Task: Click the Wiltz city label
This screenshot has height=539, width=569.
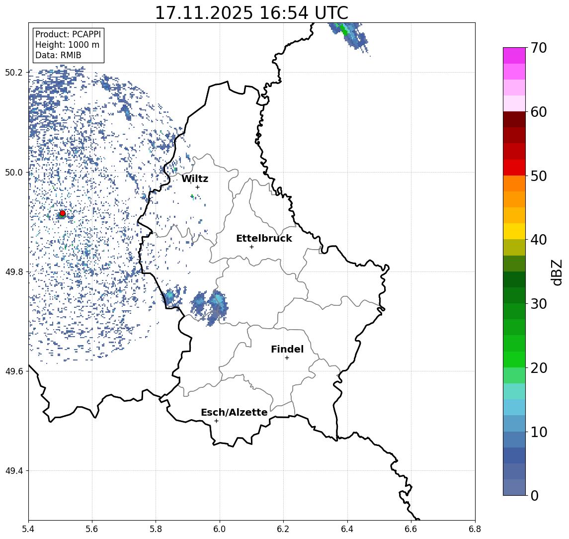Action: tap(195, 179)
